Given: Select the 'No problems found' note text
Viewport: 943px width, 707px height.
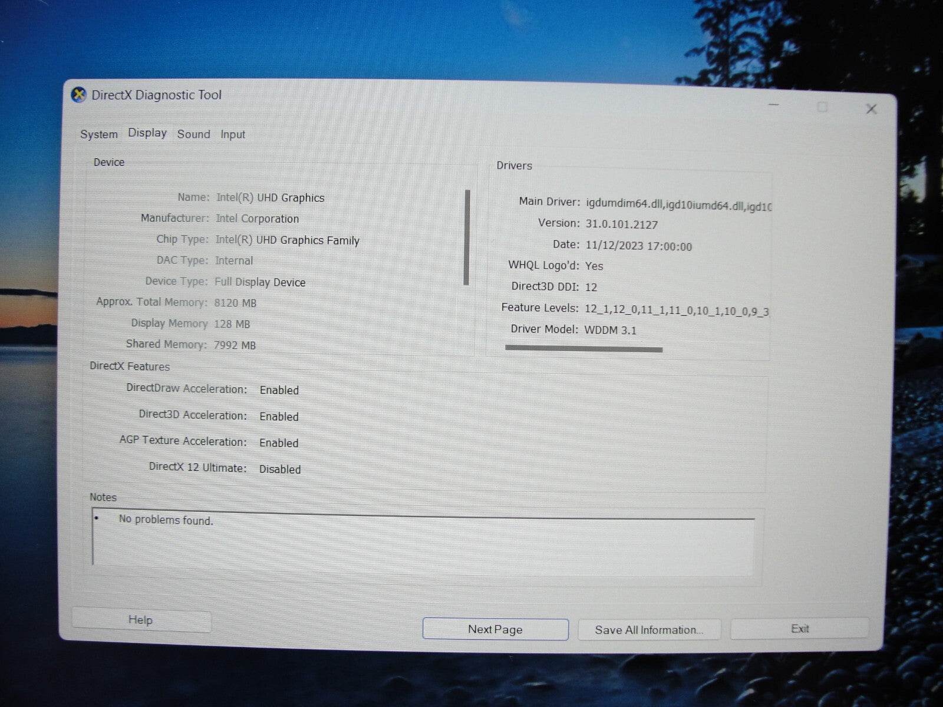Looking at the screenshot, I should pos(166,520).
